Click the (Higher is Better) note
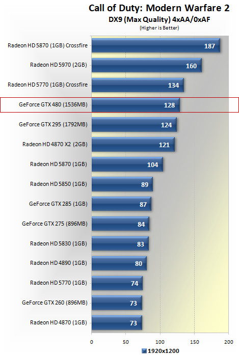 click(160, 28)
